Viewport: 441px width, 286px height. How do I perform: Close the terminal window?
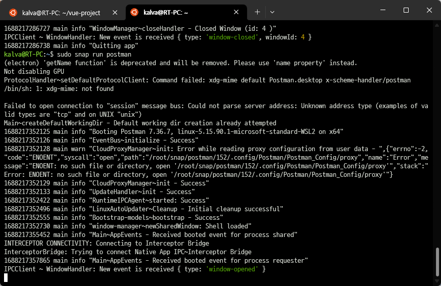[429, 10]
